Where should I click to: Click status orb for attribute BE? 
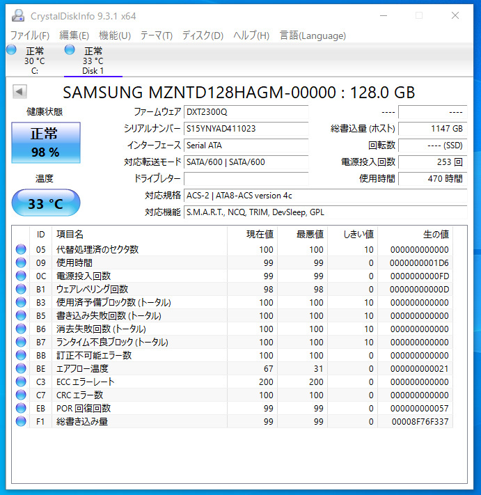pos(21,369)
